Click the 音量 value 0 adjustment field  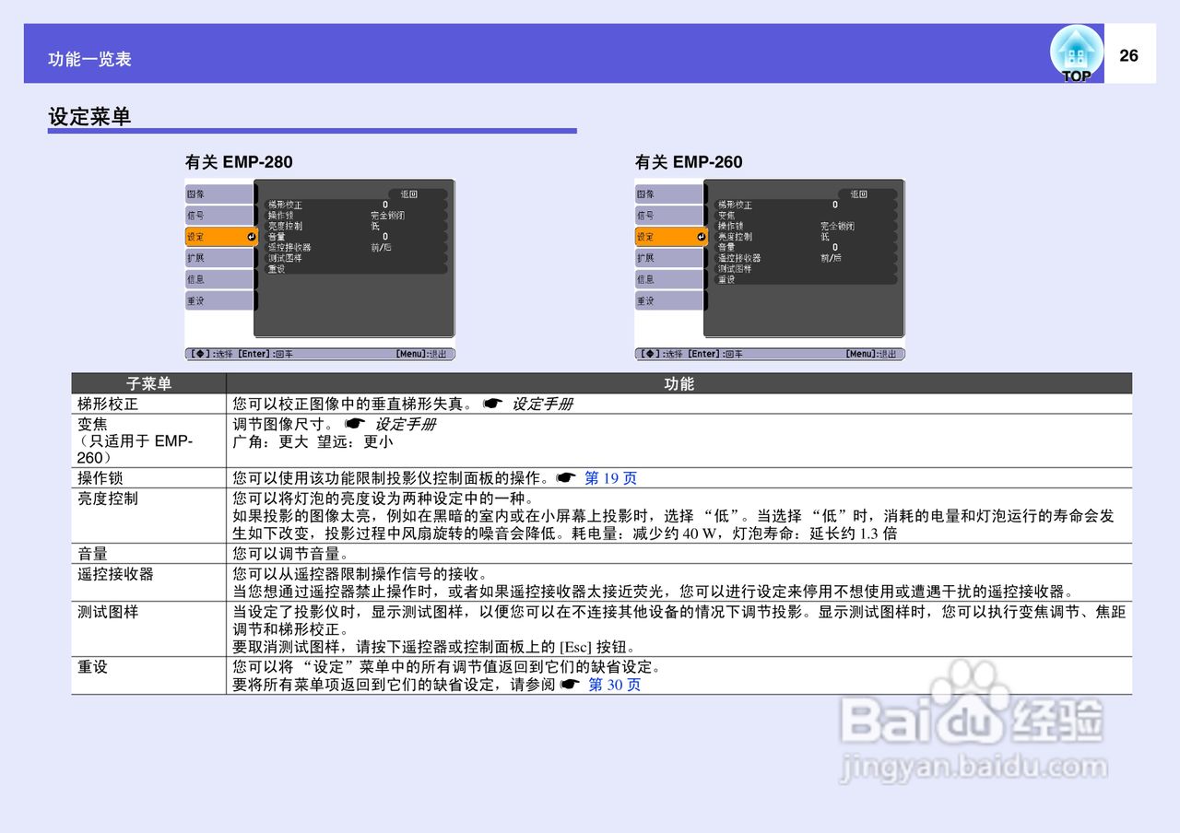coord(385,237)
